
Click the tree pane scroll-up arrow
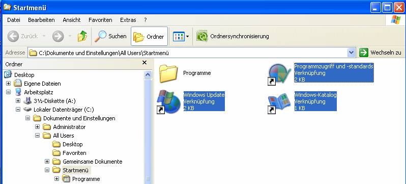[x=148, y=75]
